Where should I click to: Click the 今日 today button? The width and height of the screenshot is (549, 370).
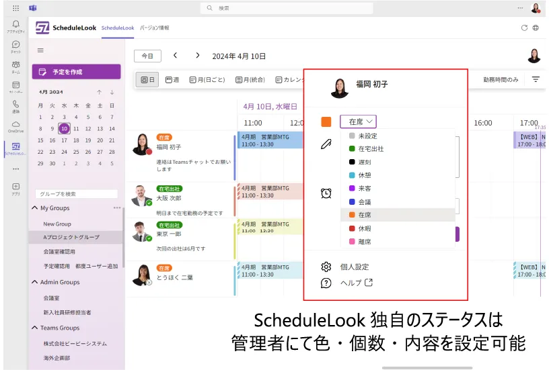pos(147,56)
